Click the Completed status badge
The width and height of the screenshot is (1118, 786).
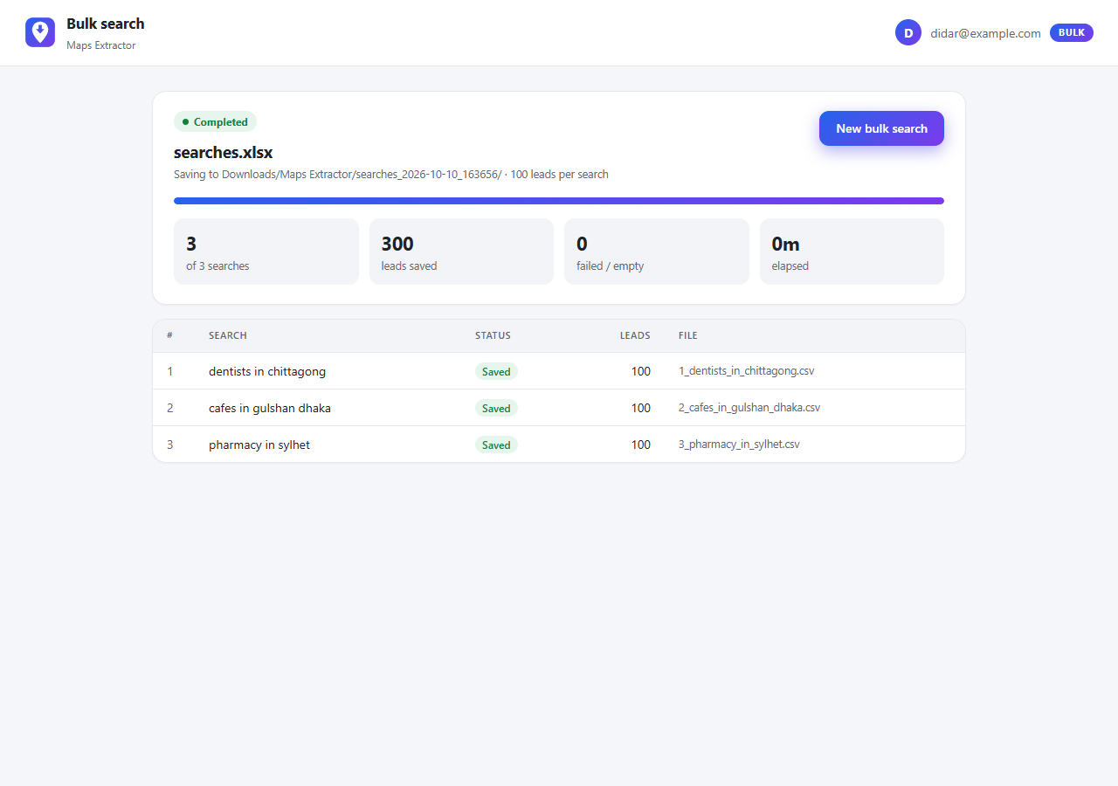click(x=215, y=121)
